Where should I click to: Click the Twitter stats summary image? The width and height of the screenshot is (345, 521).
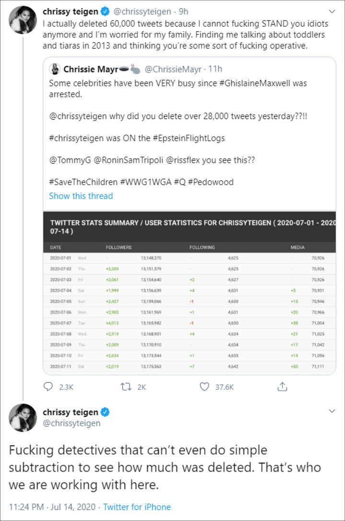189,293
